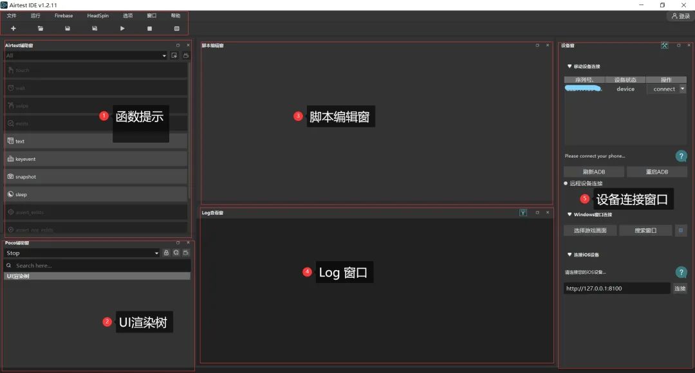Save the current script with the save icon
The width and height of the screenshot is (695, 373).
68,28
